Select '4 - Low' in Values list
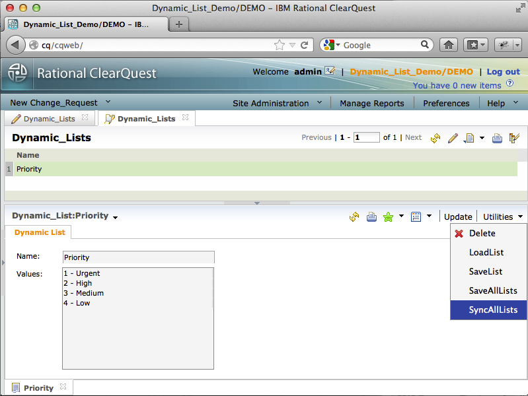The height and width of the screenshot is (396, 528). pyautogui.click(x=77, y=303)
